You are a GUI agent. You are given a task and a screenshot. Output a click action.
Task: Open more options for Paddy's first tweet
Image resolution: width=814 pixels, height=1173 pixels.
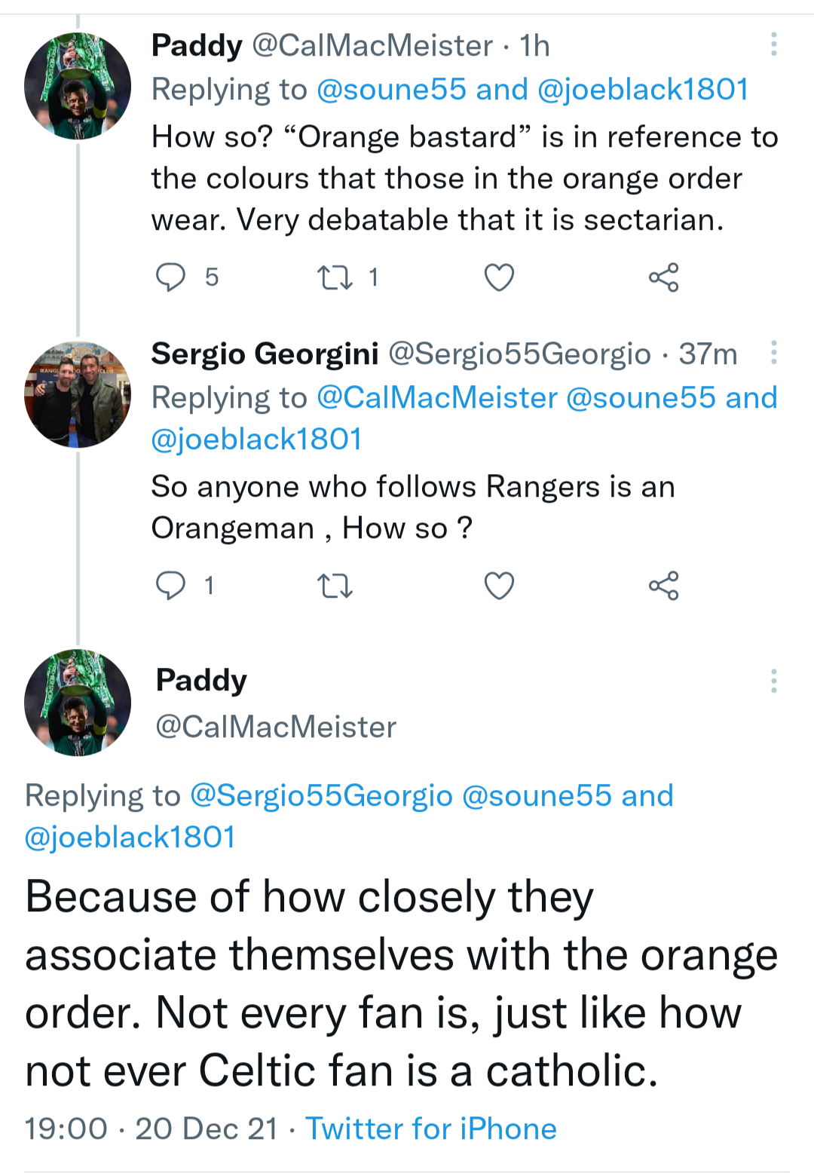[773, 44]
